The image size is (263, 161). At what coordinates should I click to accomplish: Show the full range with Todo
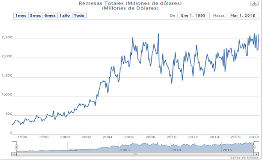[x=79, y=15]
